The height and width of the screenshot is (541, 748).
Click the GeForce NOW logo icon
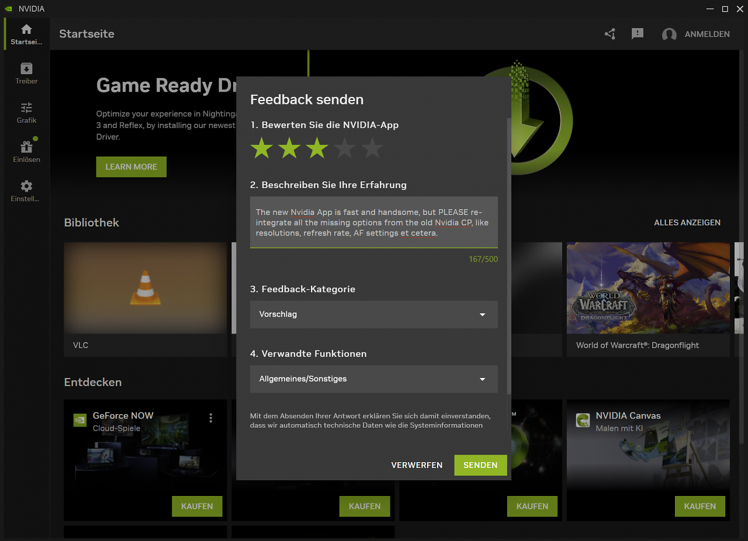pos(80,420)
